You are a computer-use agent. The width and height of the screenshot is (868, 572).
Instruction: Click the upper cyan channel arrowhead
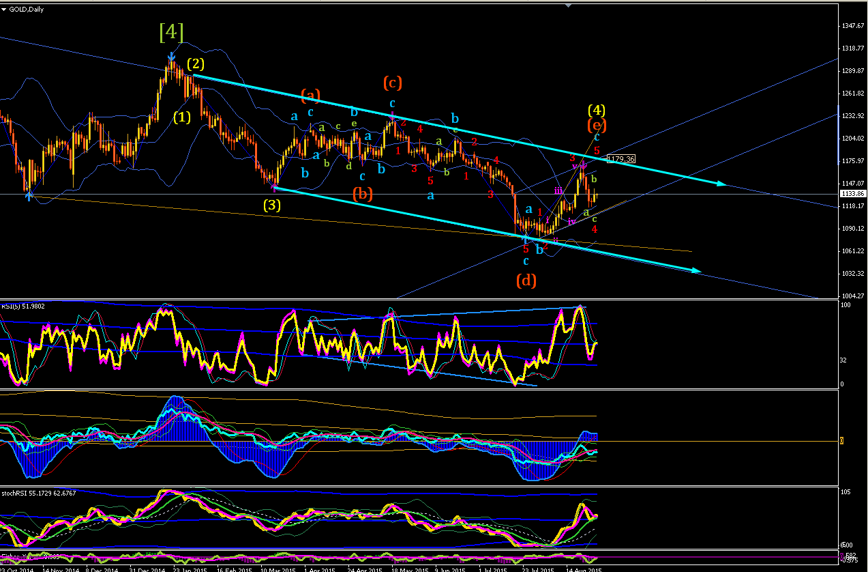(720, 183)
